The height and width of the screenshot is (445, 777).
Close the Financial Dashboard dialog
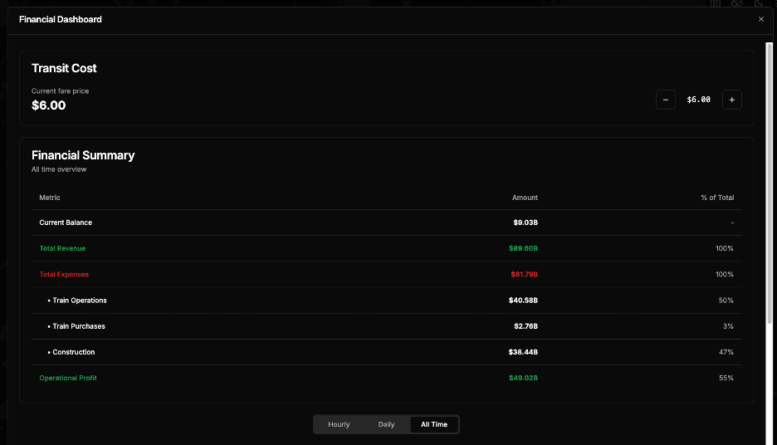(x=761, y=19)
